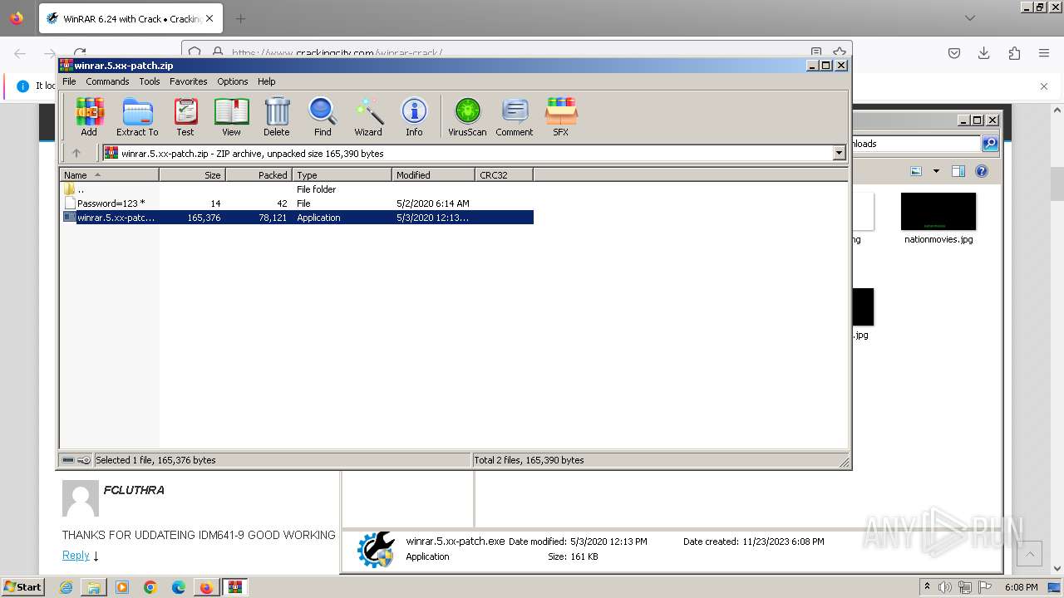Screen dimensions: 1064x598
Task: Open the Firefox list all tabs dropdown
Action: pyautogui.click(x=970, y=18)
